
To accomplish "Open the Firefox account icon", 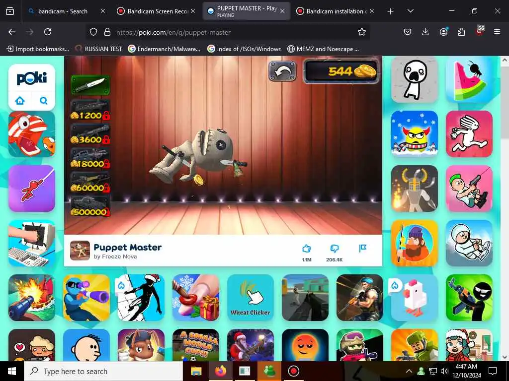I will click(x=443, y=32).
